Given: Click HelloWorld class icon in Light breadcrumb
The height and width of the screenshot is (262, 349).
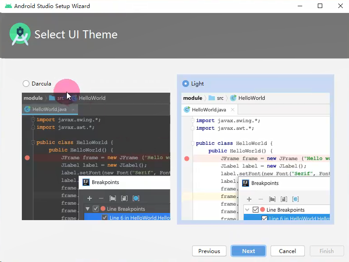Looking at the screenshot, I should tap(233, 98).
